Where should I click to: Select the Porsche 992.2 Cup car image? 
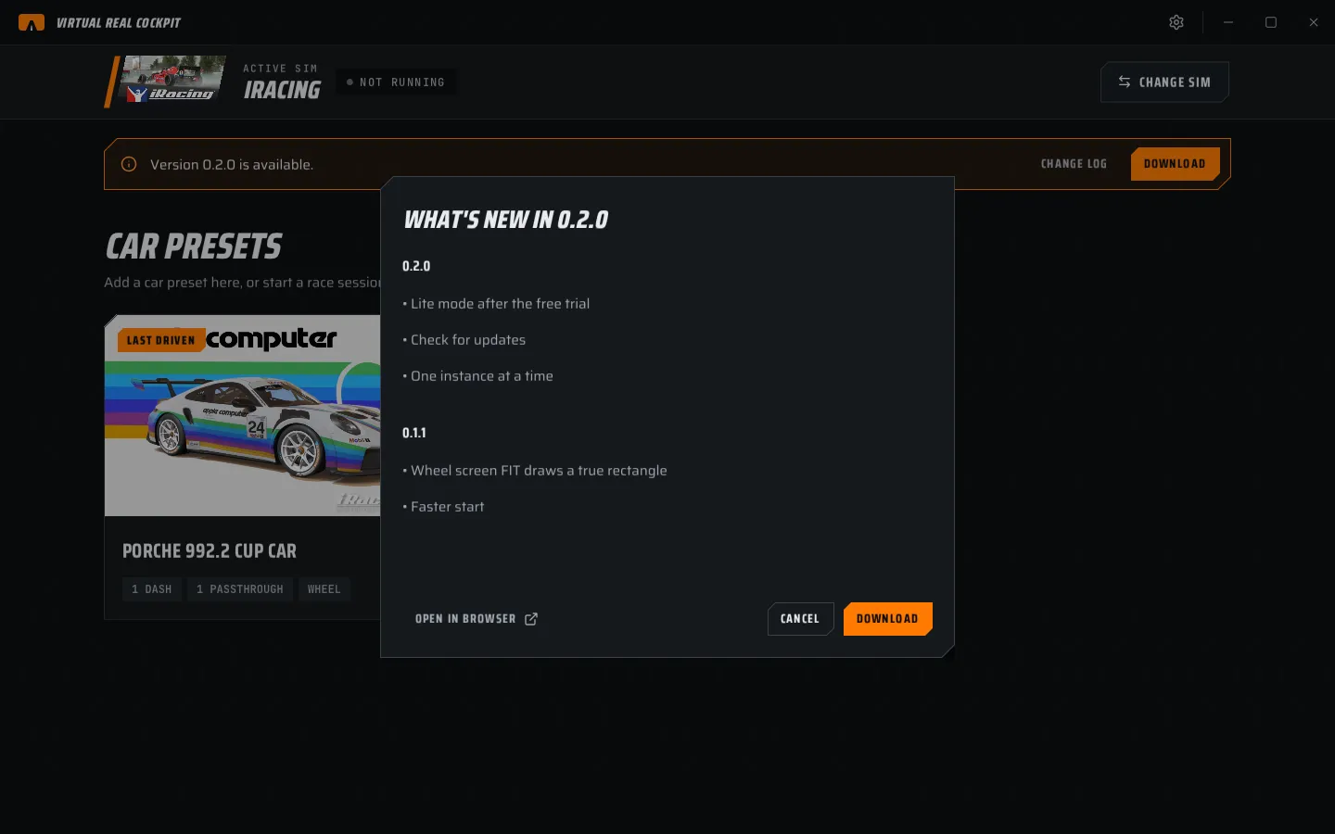pos(243,415)
